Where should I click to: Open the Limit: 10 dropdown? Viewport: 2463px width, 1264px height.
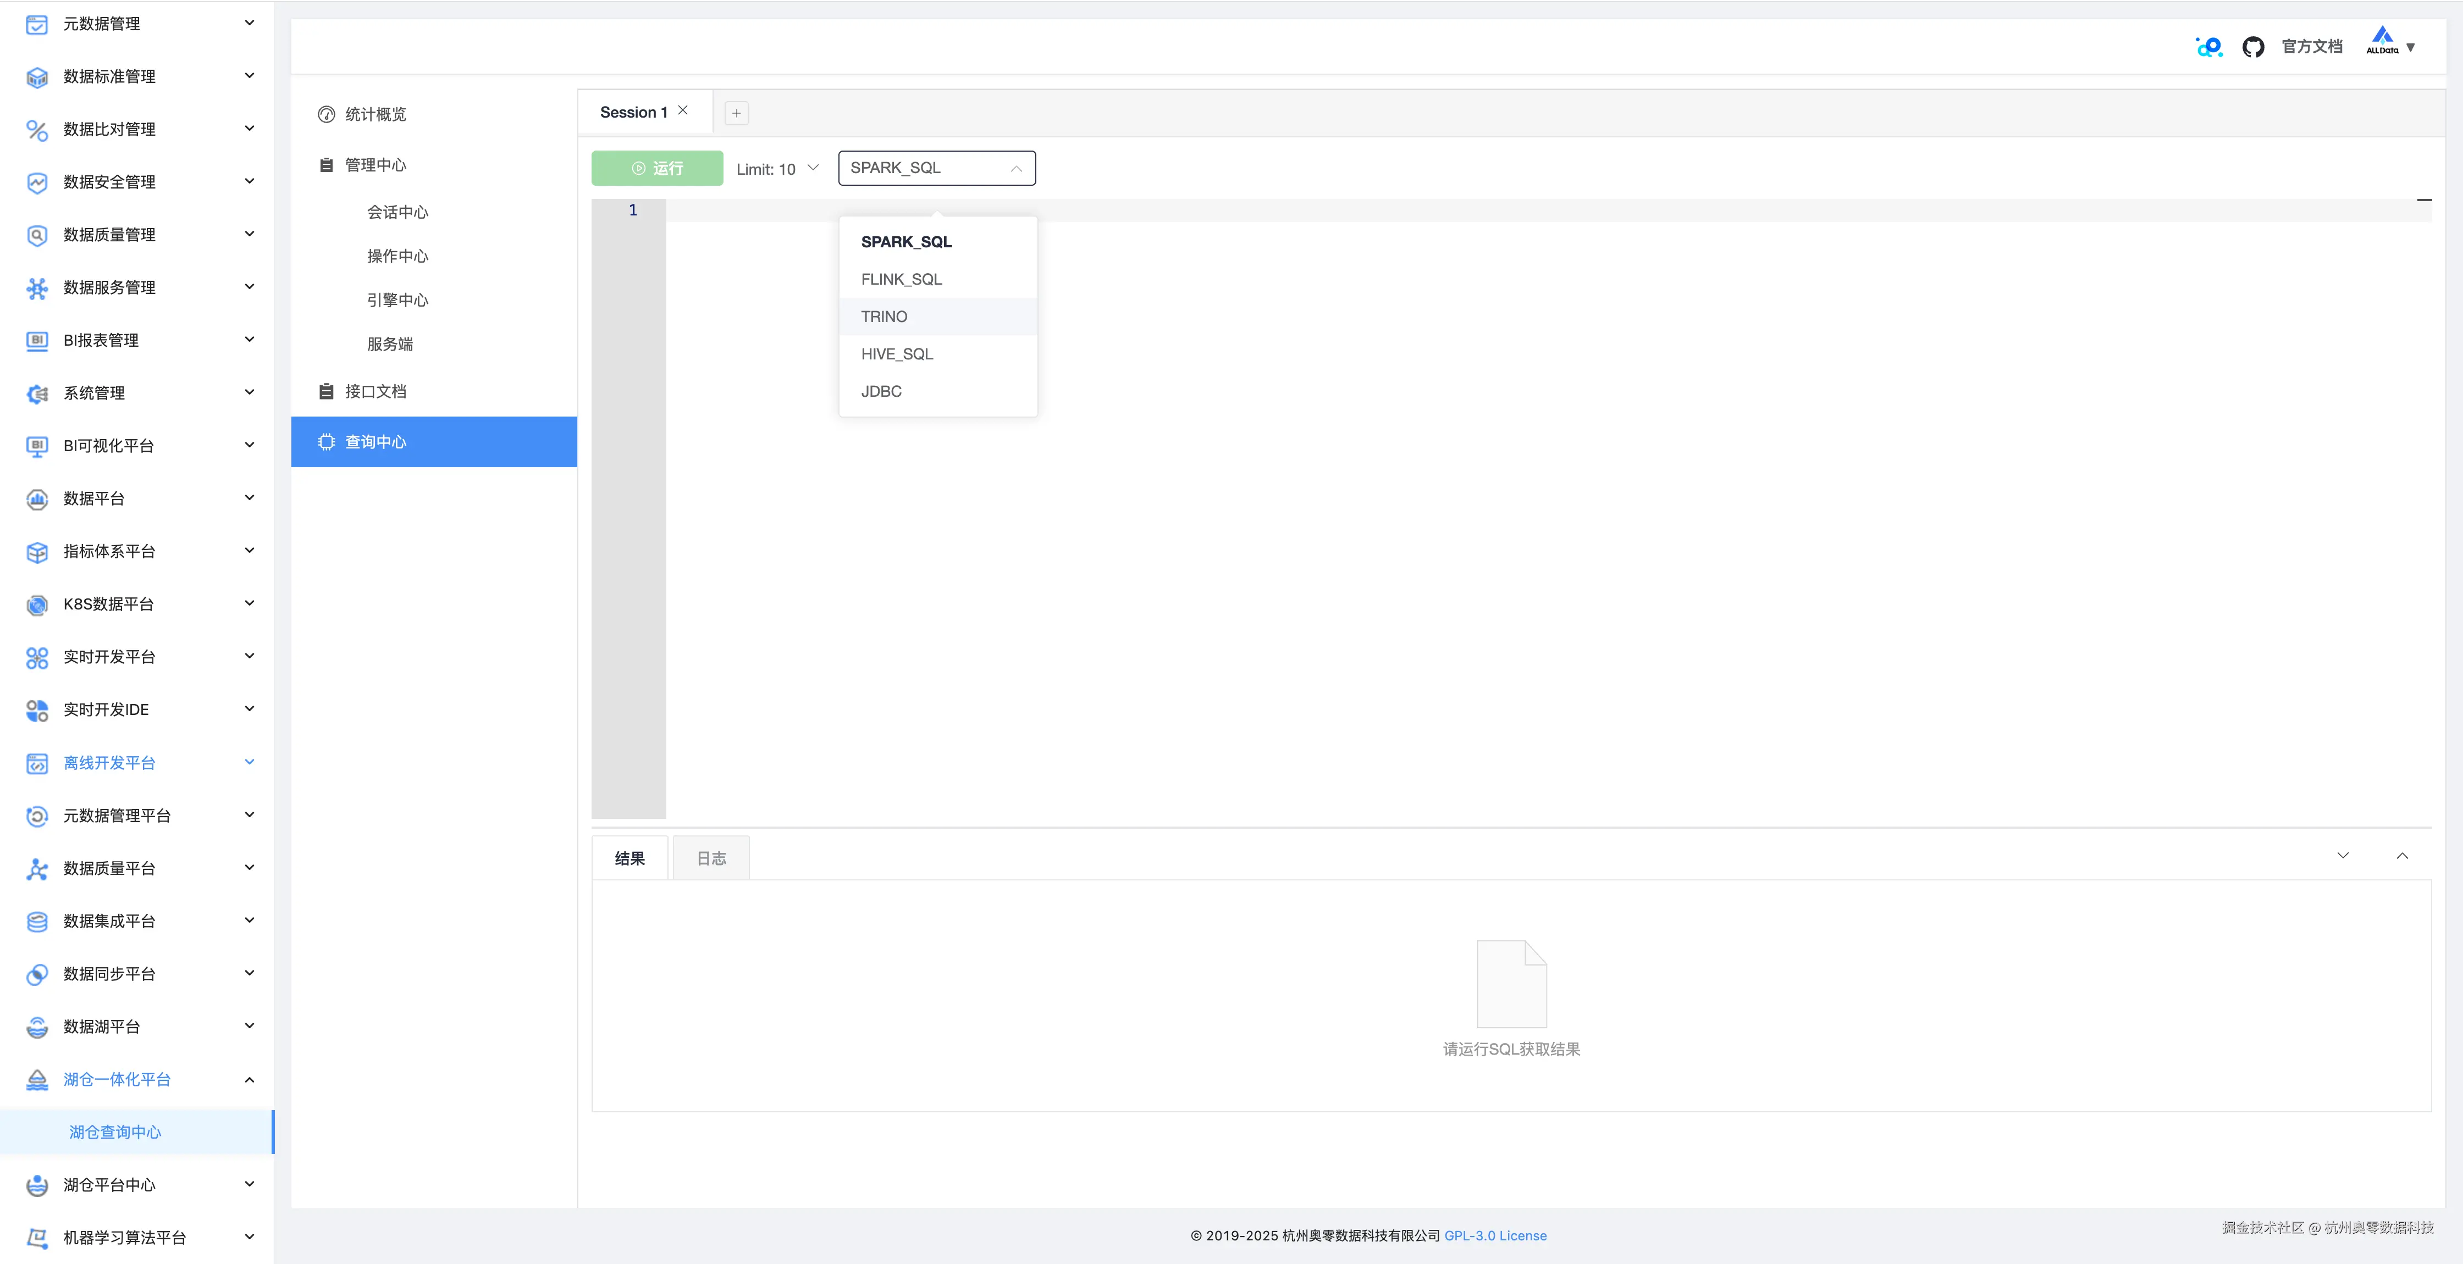777,169
